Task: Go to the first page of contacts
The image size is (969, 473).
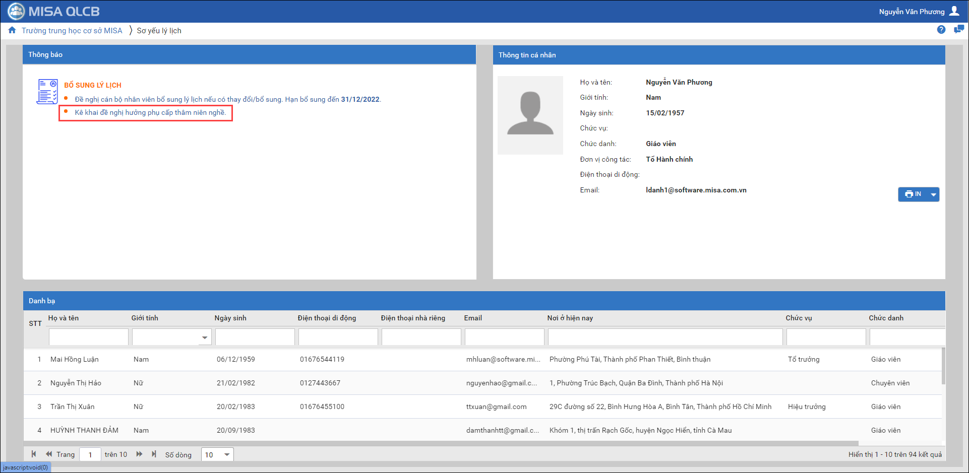Action: pyautogui.click(x=34, y=454)
